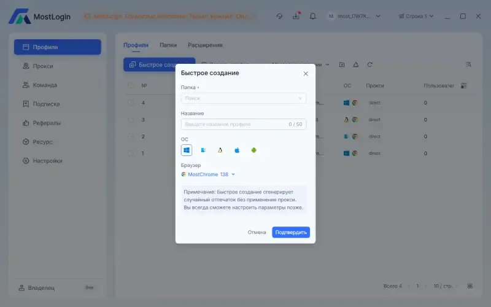The image size is (491, 307).
Task: Click the support headset icon in title bar
Action: coord(279,16)
